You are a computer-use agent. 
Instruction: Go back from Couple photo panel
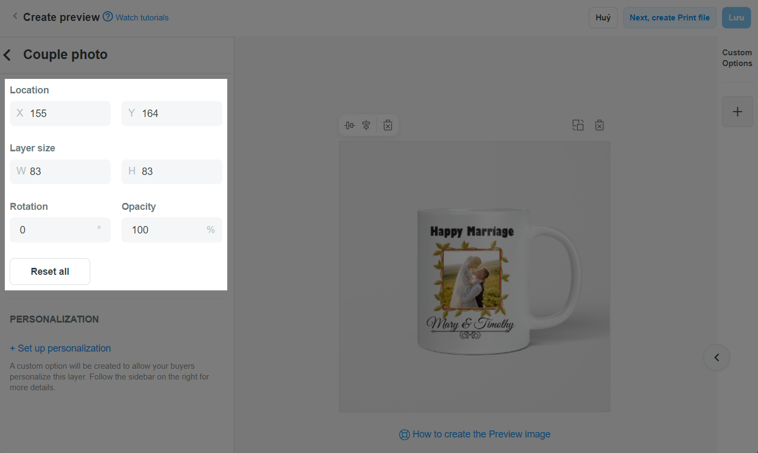(x=8, y=55)
